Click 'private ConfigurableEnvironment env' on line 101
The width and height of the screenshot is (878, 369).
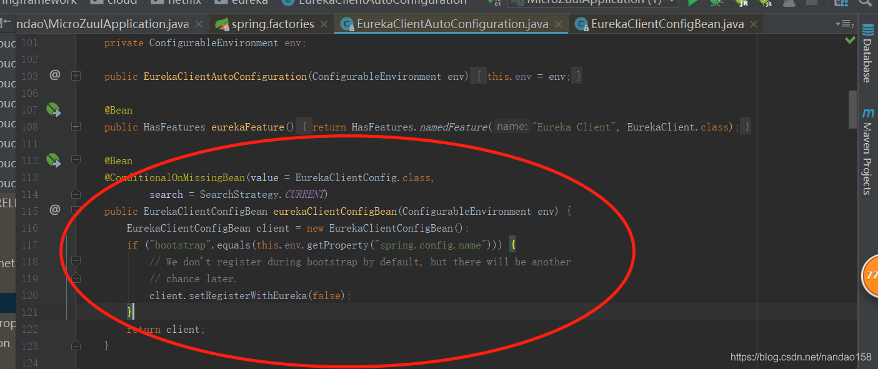[205, 42]
